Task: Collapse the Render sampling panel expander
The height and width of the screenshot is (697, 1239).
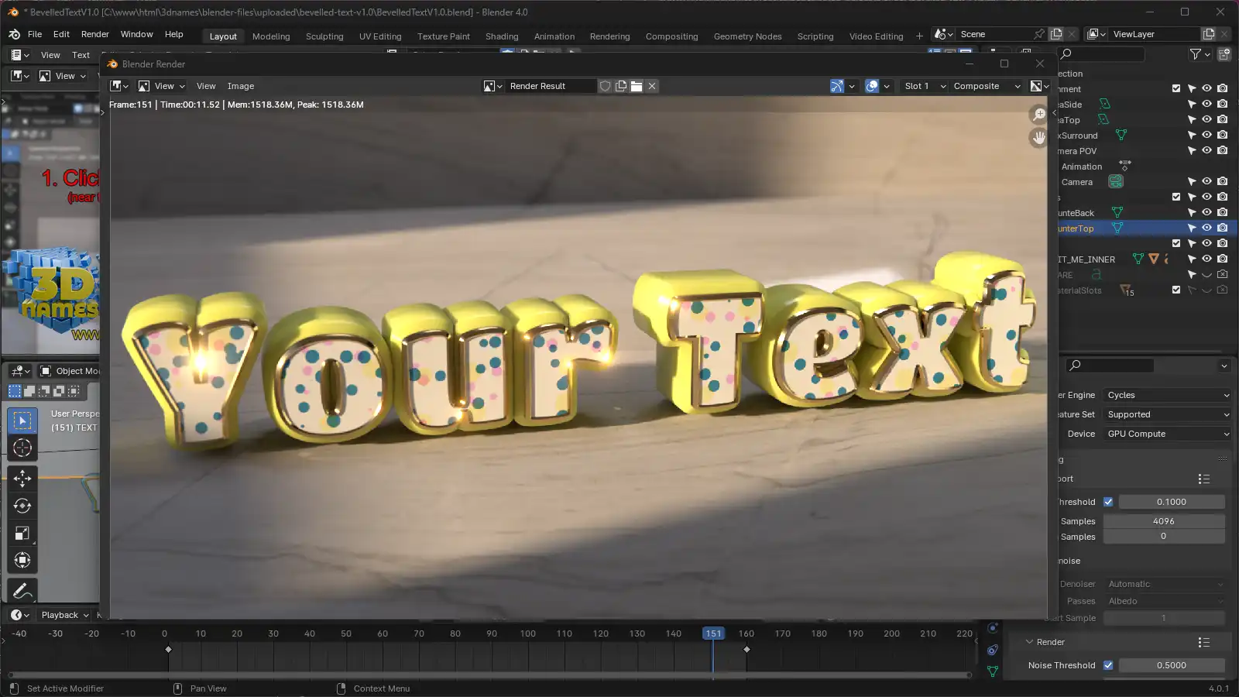Action: coord(1030,642)
